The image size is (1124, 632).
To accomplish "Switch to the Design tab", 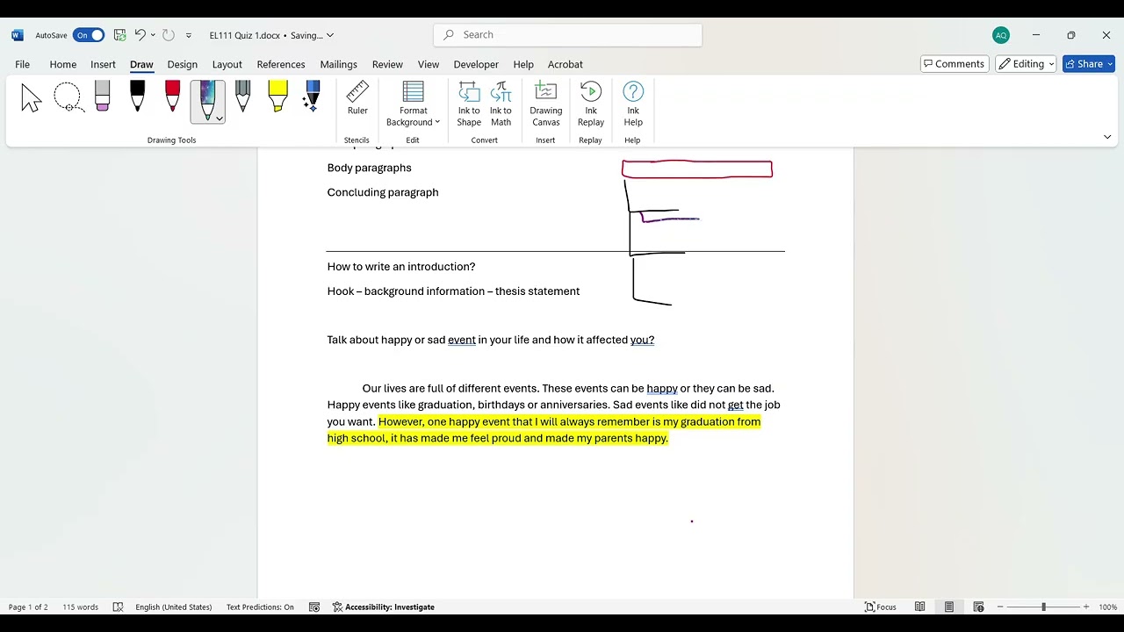I will (x=182, y=64).
